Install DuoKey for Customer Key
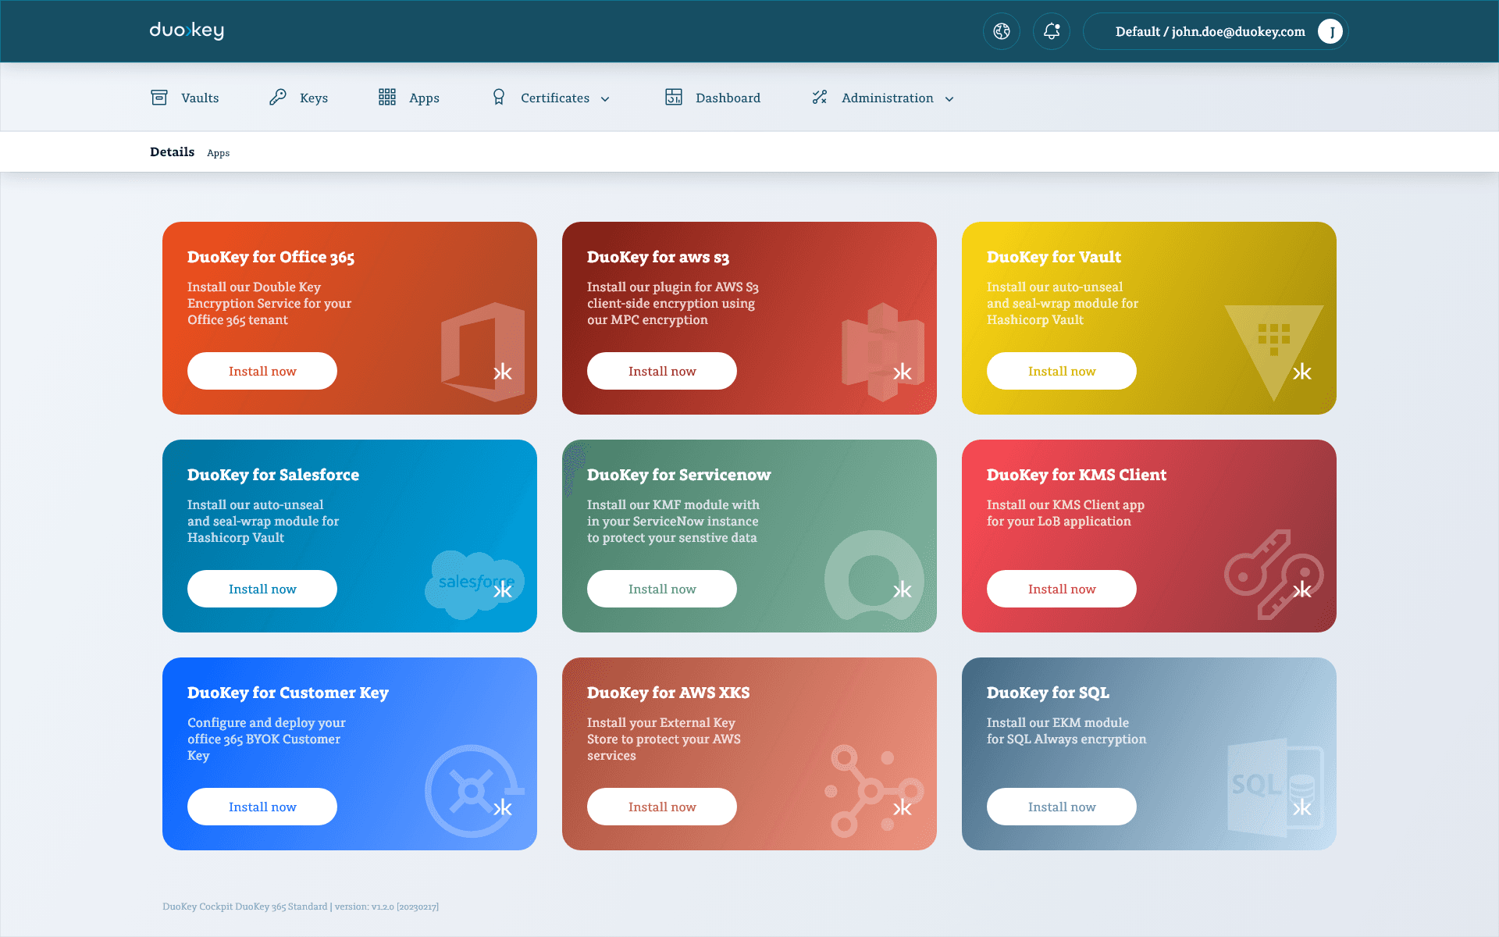Image resolution: width=1499 pixels, height=937 pixels. [x=262, y=807]
